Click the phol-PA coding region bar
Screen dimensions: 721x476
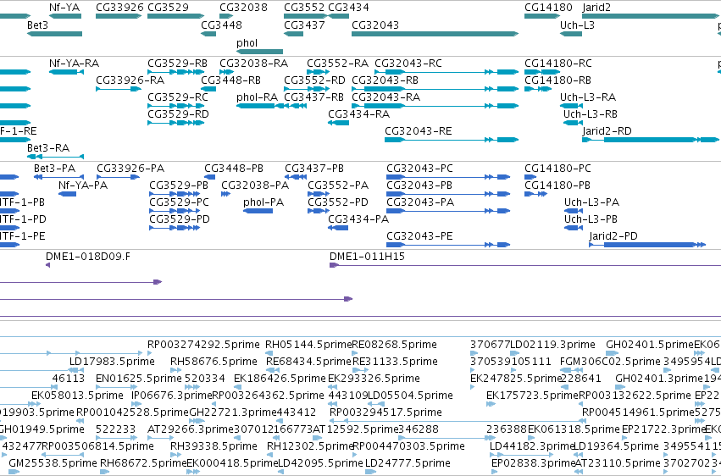pyautogui.click(x=258, y=211)
